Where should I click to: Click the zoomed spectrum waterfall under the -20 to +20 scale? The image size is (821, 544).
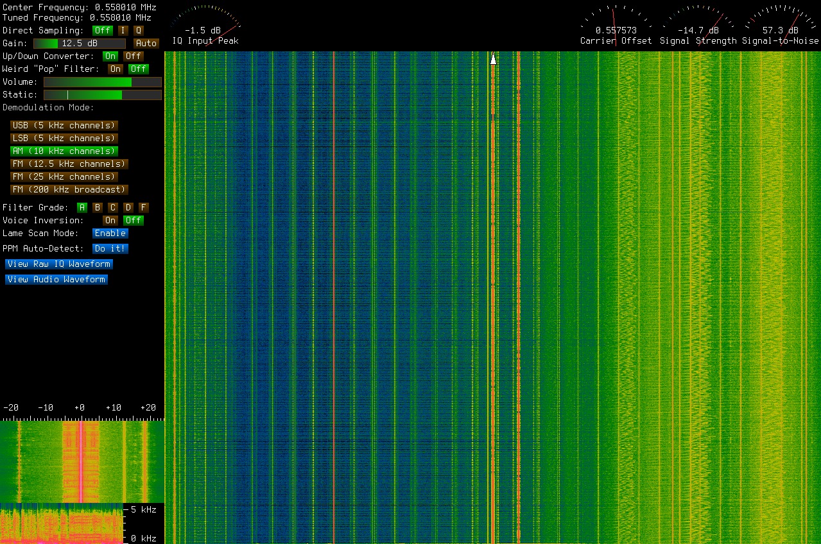point(82,461)
